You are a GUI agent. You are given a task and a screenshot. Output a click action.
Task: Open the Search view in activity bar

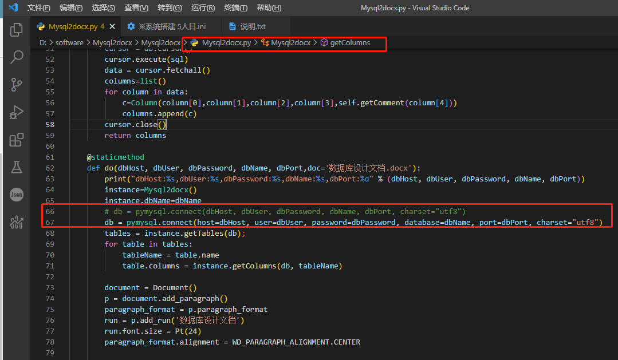point(16,57)
